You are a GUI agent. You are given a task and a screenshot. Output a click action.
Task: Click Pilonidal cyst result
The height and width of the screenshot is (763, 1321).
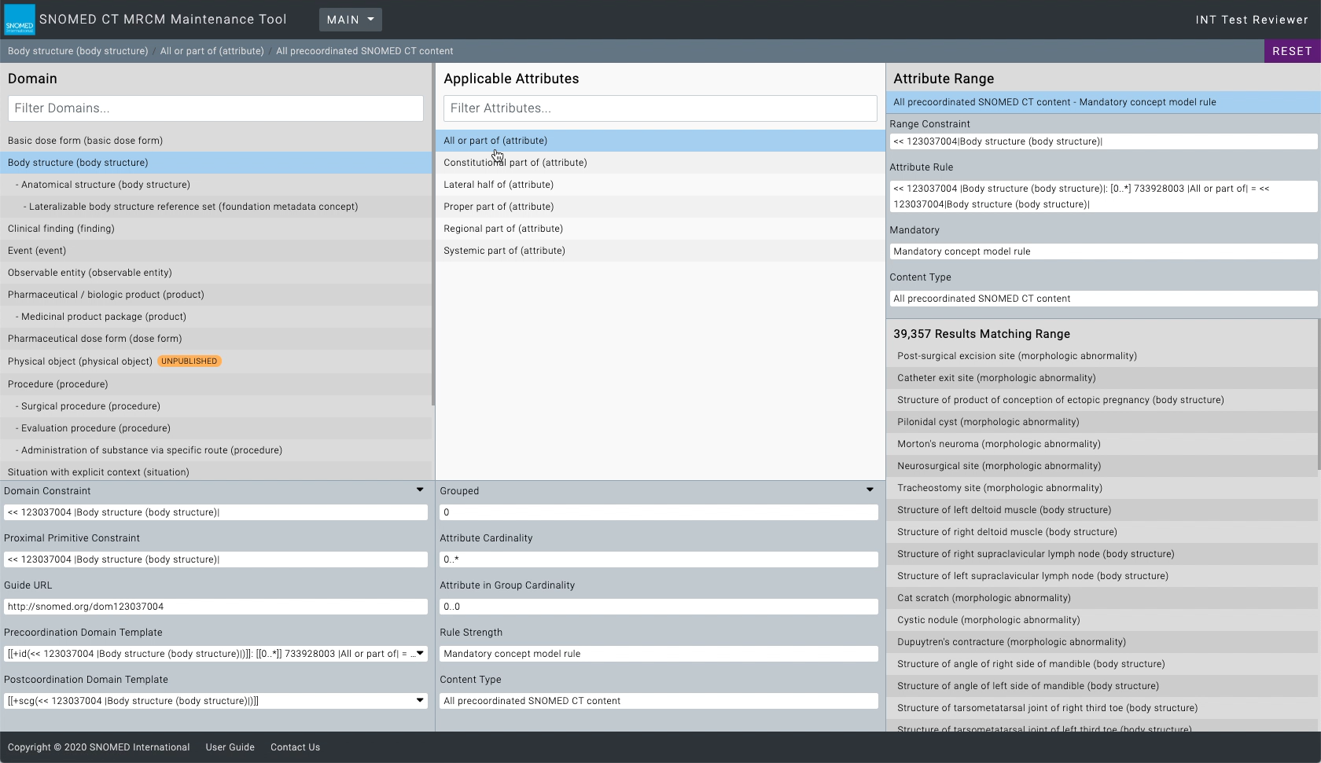[1102, 422]
